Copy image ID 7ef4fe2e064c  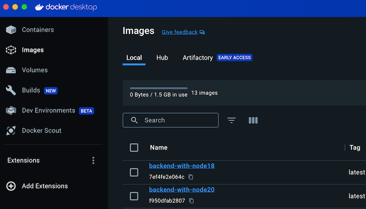191,177
